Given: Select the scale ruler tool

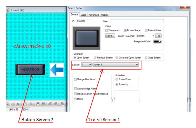Looking at the screenshot, I should (x=31, y=103).
